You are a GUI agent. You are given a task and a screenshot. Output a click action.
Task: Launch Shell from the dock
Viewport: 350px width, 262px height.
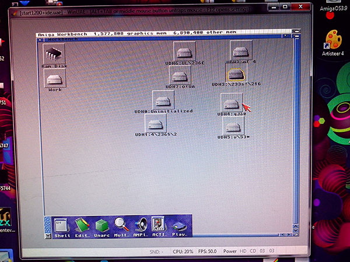[62, 225]
